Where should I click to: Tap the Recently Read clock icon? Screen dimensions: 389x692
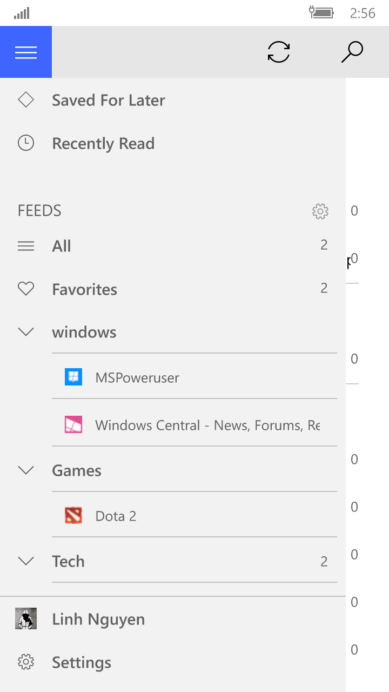(x=26, y=143)
